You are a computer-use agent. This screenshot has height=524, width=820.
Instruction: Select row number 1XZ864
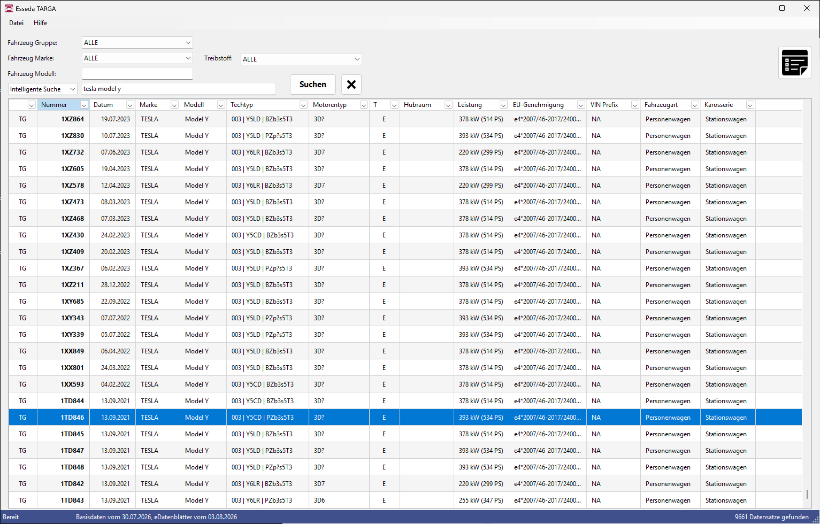[x=405, y=119]
